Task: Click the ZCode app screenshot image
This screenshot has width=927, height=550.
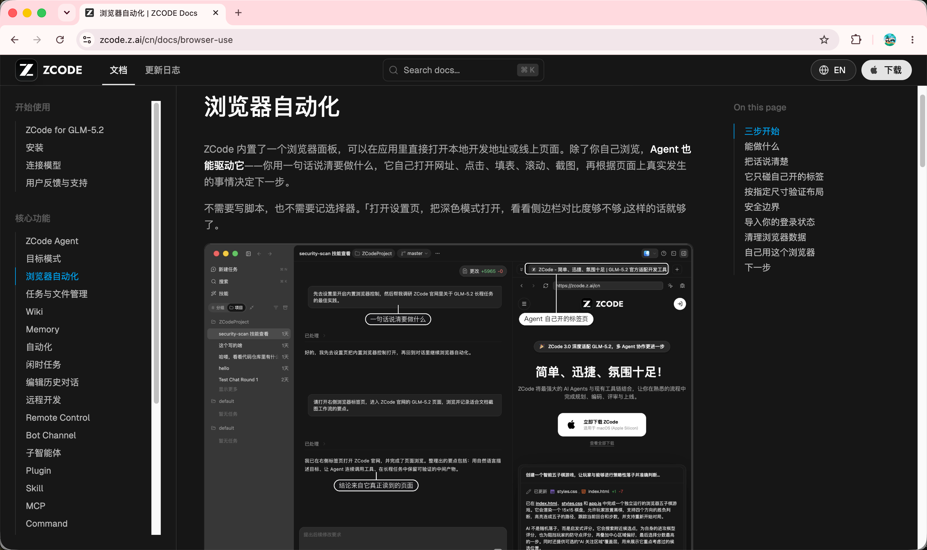Action: tap(448, 396)
